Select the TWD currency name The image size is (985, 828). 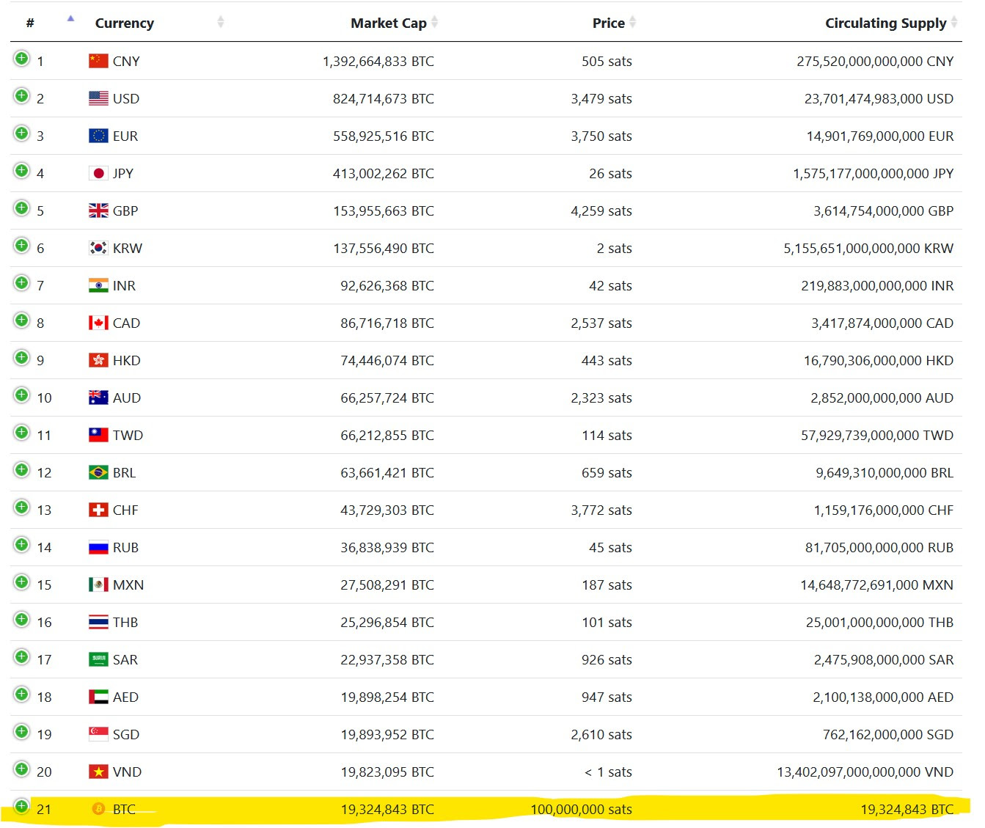128,435
